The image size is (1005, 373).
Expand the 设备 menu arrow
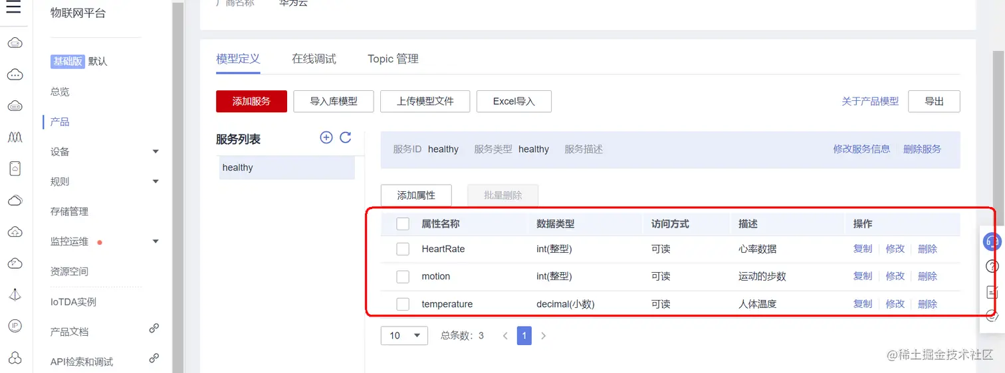(x=156, y=151)
